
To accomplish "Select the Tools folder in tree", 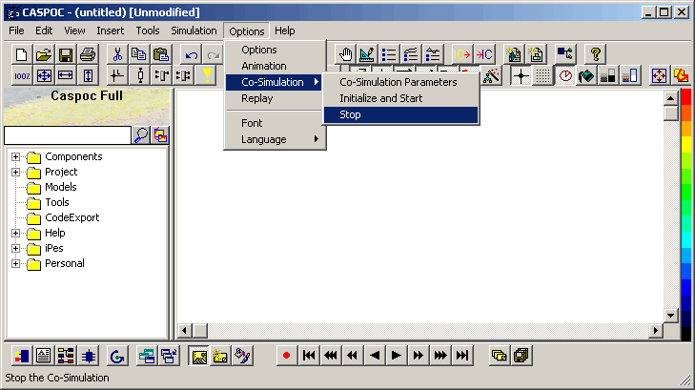I will coord(57,202).
